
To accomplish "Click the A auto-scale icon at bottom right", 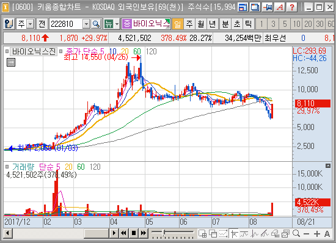I will [327, 234].
